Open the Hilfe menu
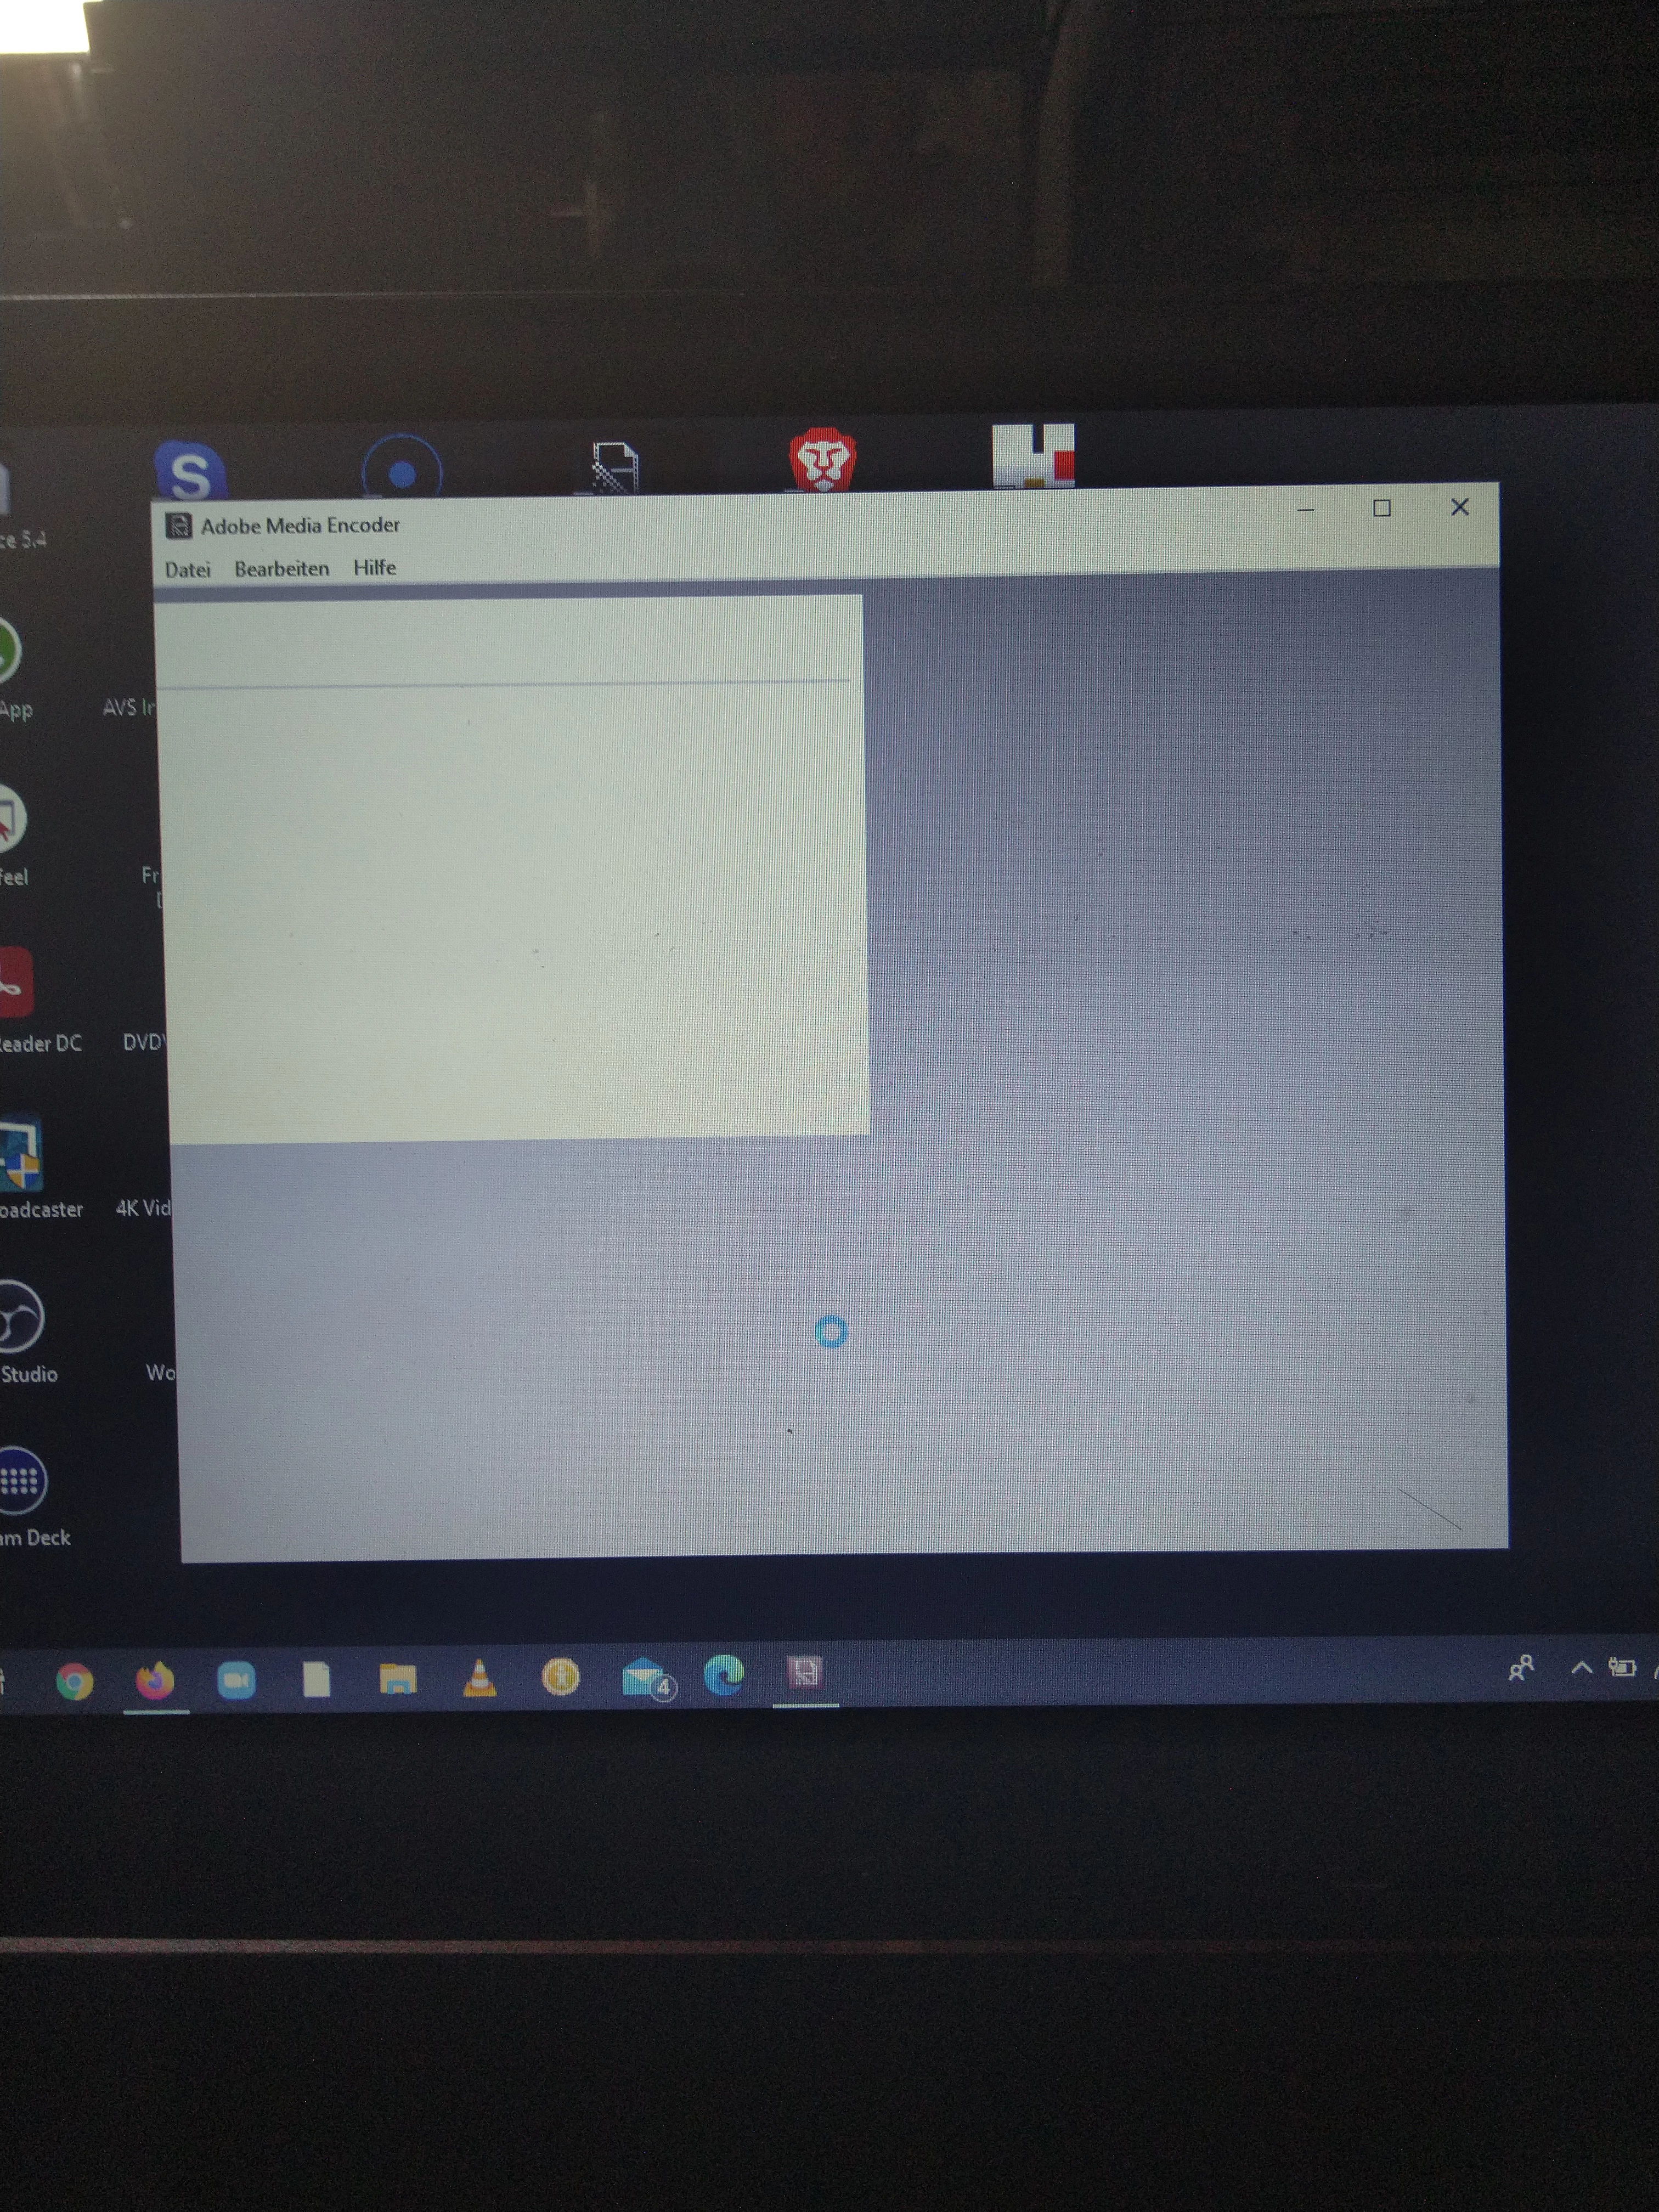Screen dimensions: 1659x2212 click(x=374, y=568)
